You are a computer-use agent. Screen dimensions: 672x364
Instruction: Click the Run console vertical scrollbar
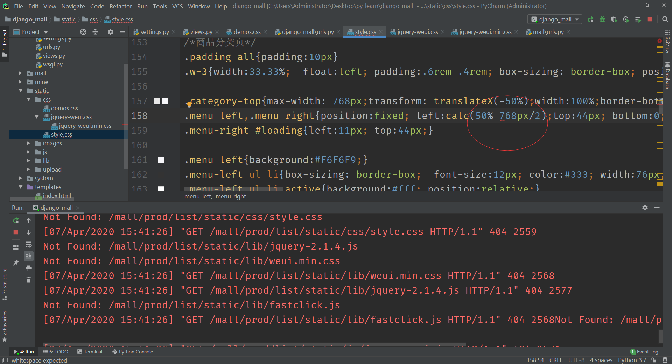[660, 336]
